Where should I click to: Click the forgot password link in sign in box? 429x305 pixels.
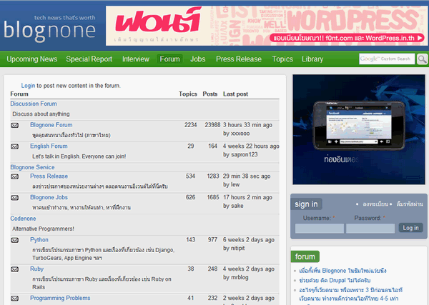point(410,204)
